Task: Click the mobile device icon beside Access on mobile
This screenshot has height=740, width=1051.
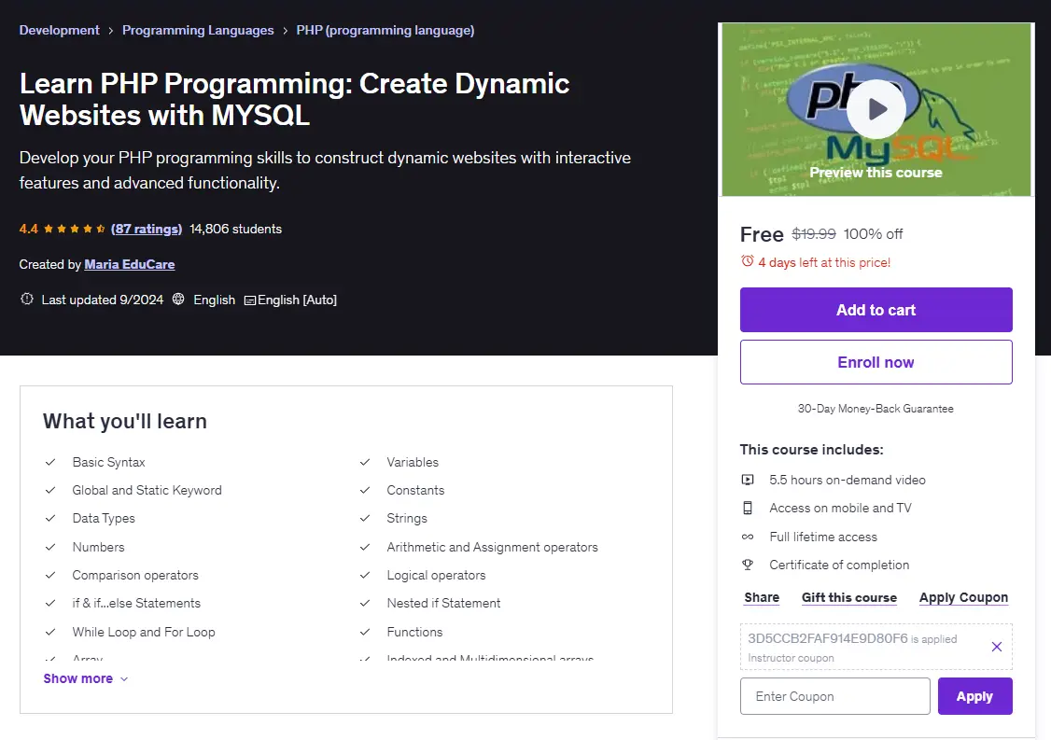Action: point(748,508)
